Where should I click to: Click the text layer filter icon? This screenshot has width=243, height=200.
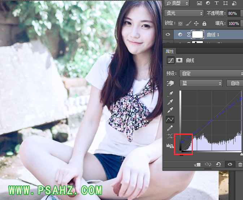click(217, 3)
